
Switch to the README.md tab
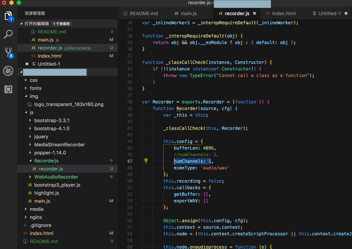click(x=143, y=14)
